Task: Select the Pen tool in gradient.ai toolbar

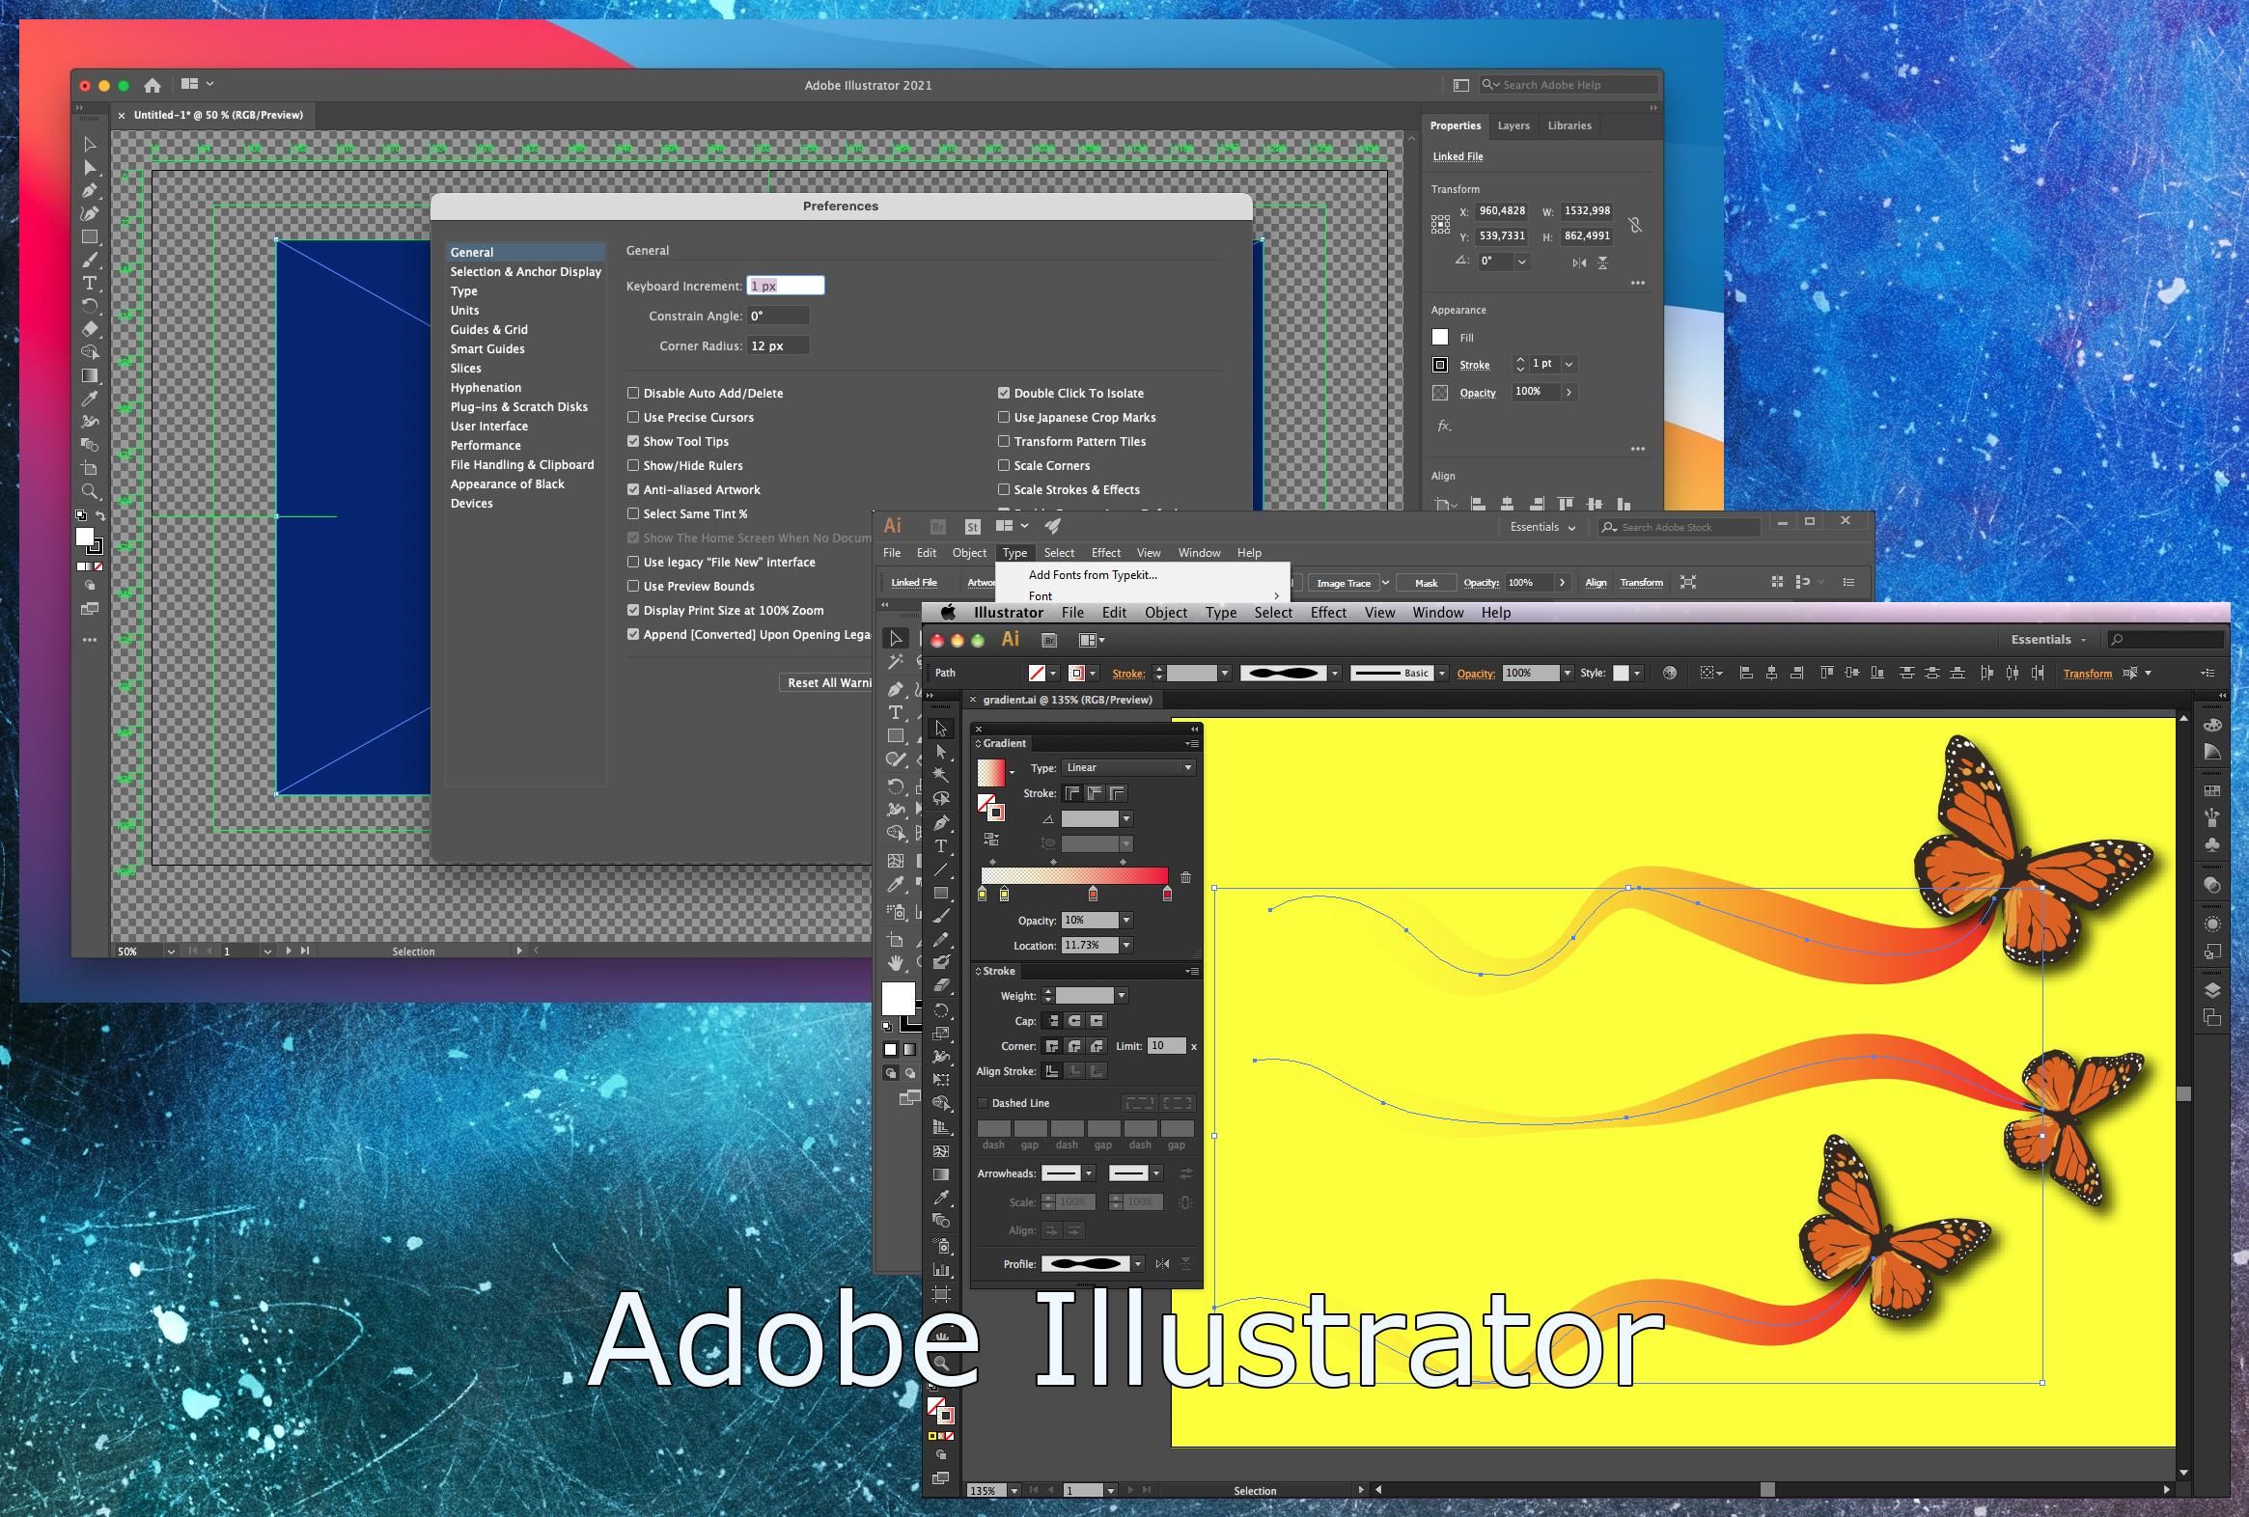Action: click(940, 823)
